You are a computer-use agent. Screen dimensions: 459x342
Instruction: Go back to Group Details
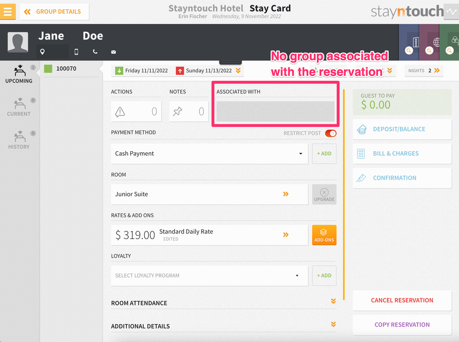[54, 11]
